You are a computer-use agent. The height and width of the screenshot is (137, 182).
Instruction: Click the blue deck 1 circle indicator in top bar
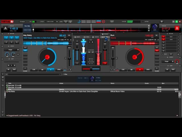79,22
